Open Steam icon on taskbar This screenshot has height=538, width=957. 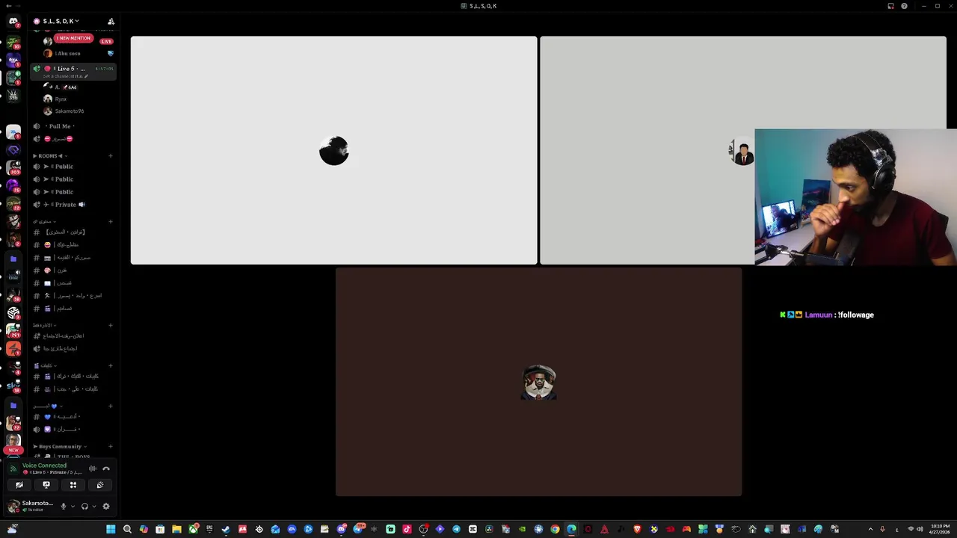[x=226, y=529]
